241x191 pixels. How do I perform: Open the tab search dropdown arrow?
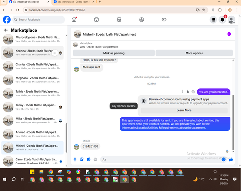(3, 2)
